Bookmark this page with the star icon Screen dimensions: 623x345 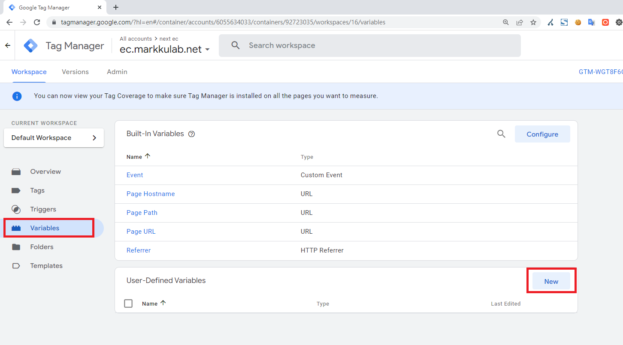pyautogui.click(x=533, y=22)
